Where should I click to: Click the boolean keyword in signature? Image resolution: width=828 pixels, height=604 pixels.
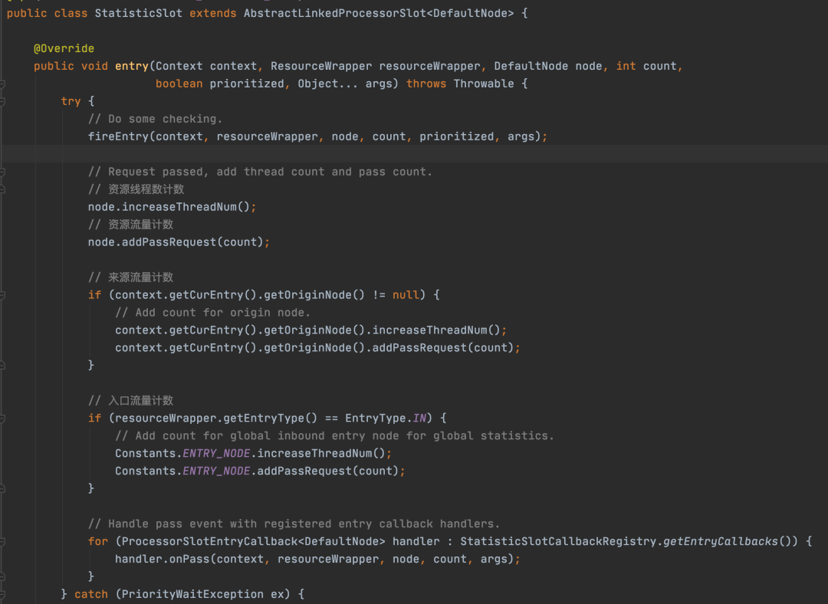click(179, 84)
